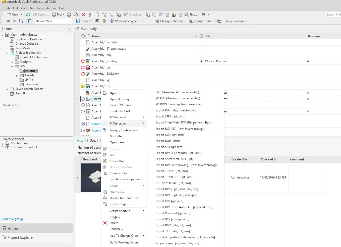Switch to the History tab
The image size is (341, 247).
81,141
